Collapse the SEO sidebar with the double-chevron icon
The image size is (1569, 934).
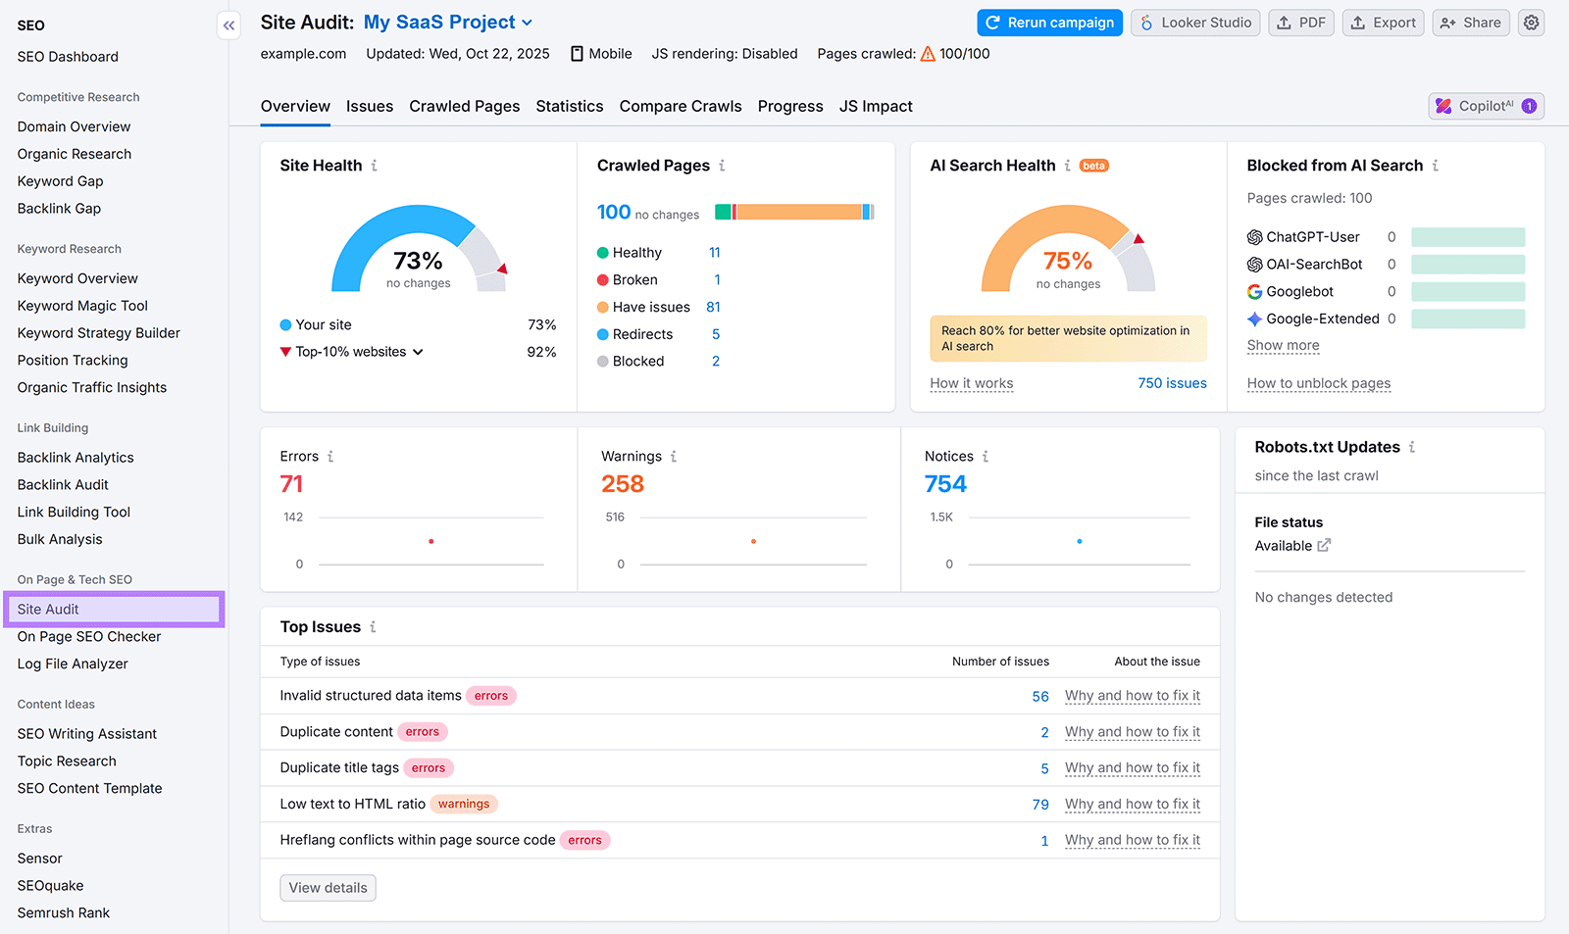tap(228, 25)
